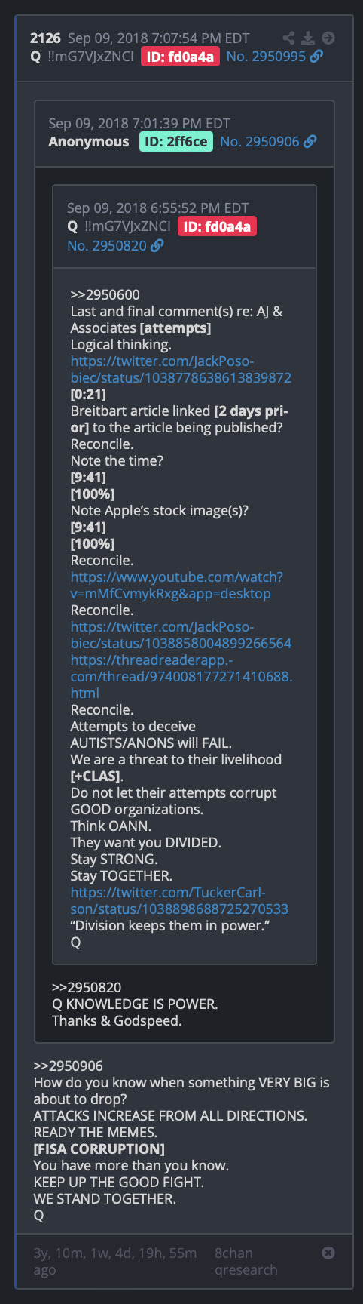Click the right-arrow circle icon in header
The image size is (363, 1304).
coord(328,38)
